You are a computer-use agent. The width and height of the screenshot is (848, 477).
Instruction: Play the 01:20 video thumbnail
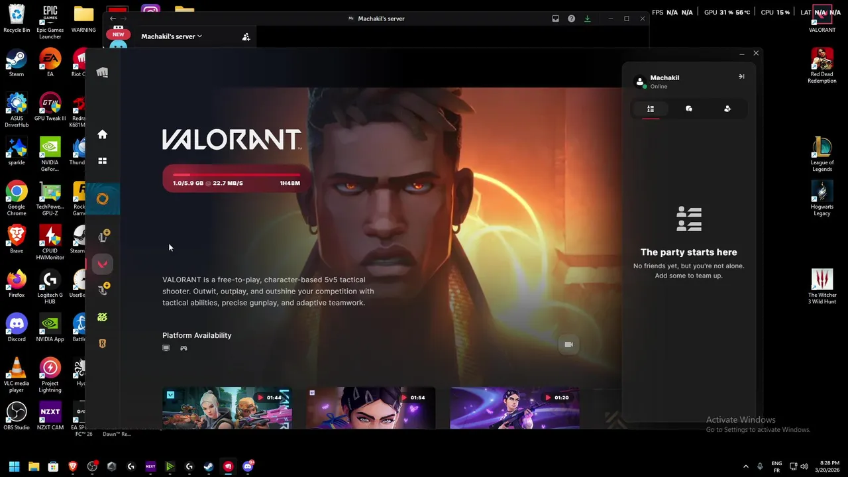pyautogui.click(x=514, y=408)
